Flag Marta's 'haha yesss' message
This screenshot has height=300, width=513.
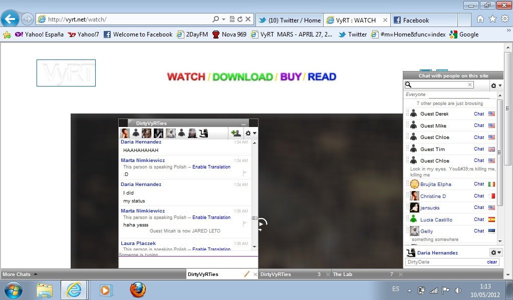[x=244, y=223]
